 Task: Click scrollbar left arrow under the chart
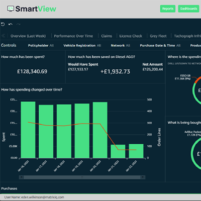coord(21,177)
